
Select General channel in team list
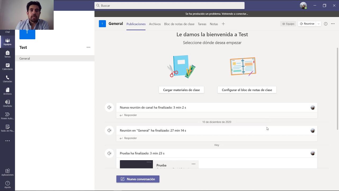(55, 58)
